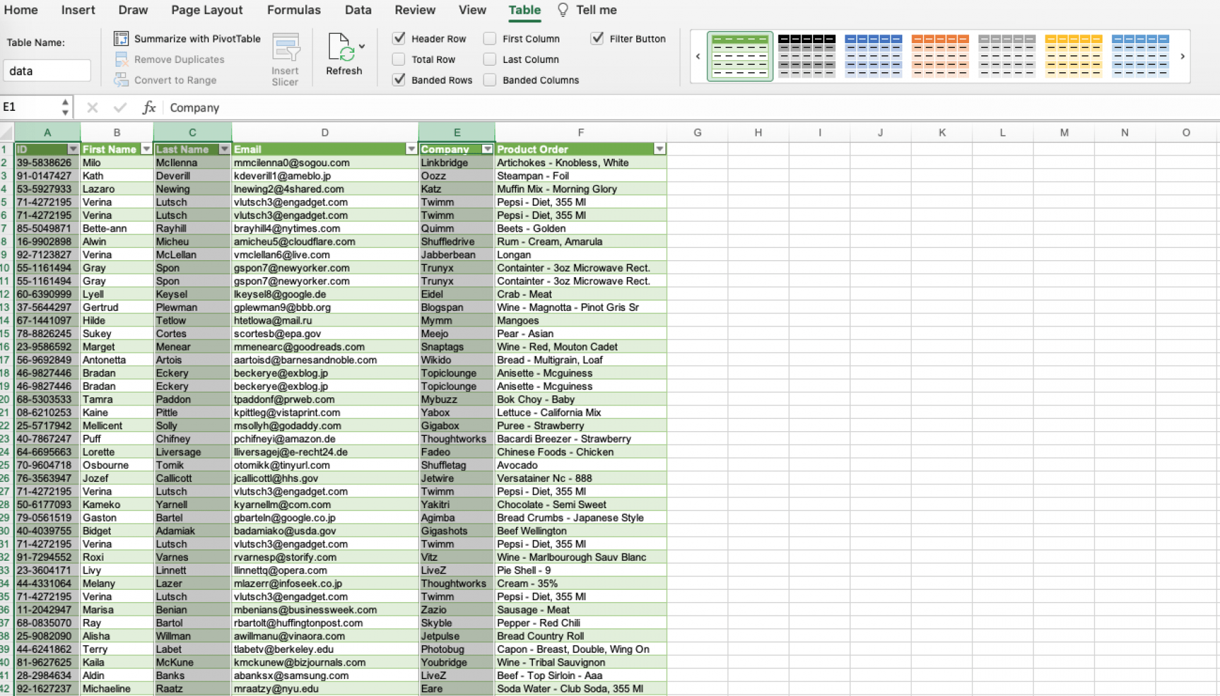Viewport: 1220px width, 696px height.
Task: Open the ID column filter dropdown
Action: (x=73, y=149)
